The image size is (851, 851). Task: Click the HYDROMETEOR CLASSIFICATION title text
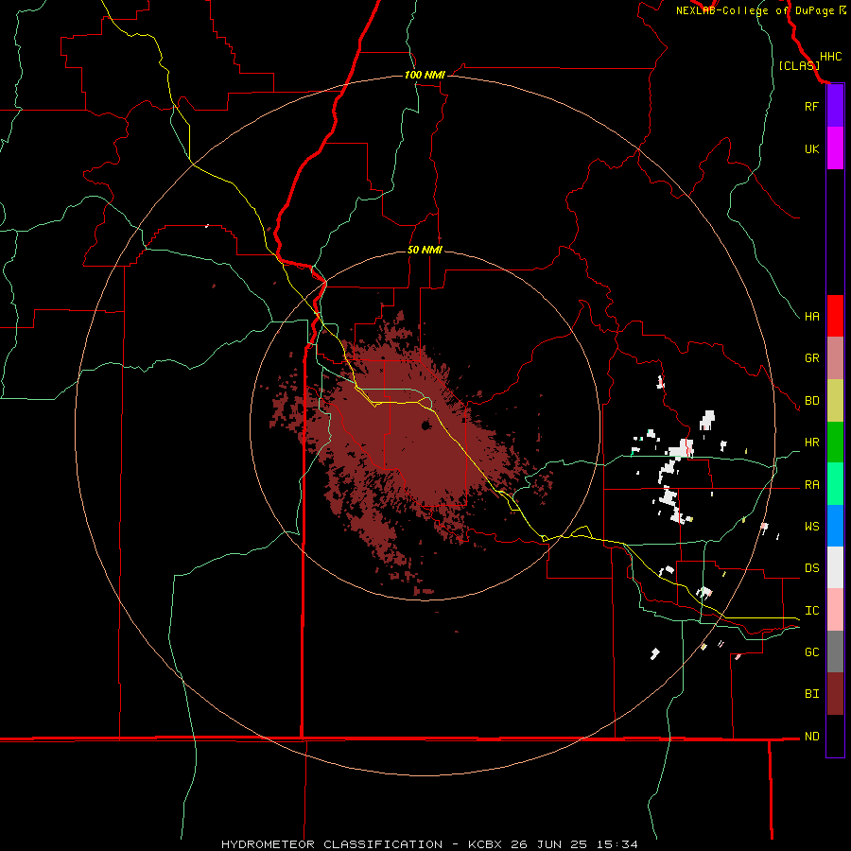click(x=332, y=844)
